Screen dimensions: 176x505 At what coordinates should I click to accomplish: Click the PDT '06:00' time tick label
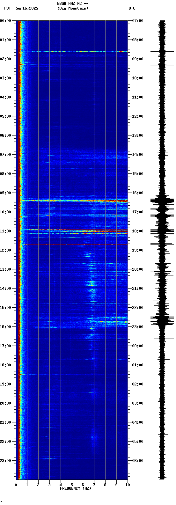(x=5, y=135)
